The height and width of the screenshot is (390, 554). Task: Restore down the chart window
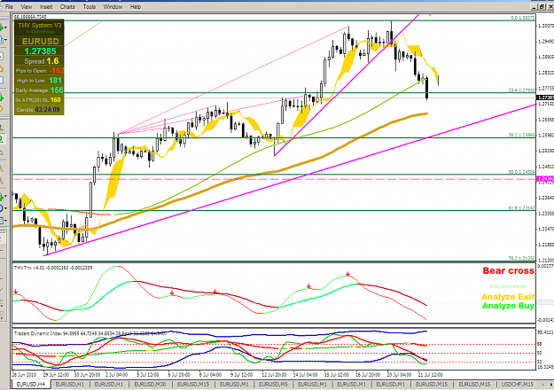click(542, 7)
